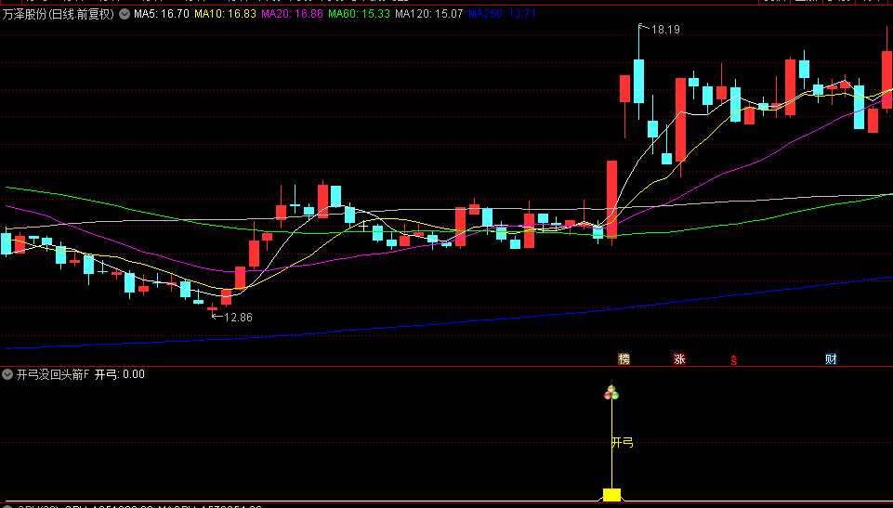The height and width of the screenshot is (508, 893).
Task: Click the 开弓没回头箭F indicator name
Action: [53, 374]
